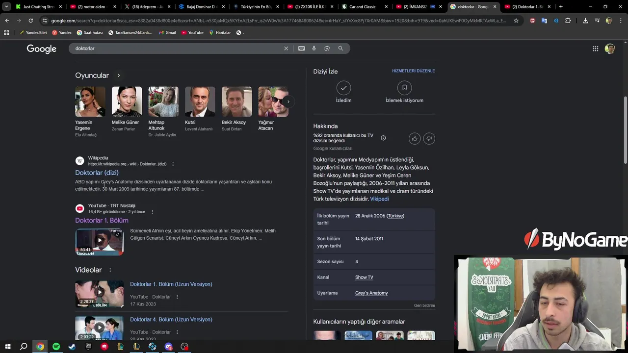The image size is (628, 353).
Task: Expand the Oyuncular cast section arrow
Action: tap(118, 76)
